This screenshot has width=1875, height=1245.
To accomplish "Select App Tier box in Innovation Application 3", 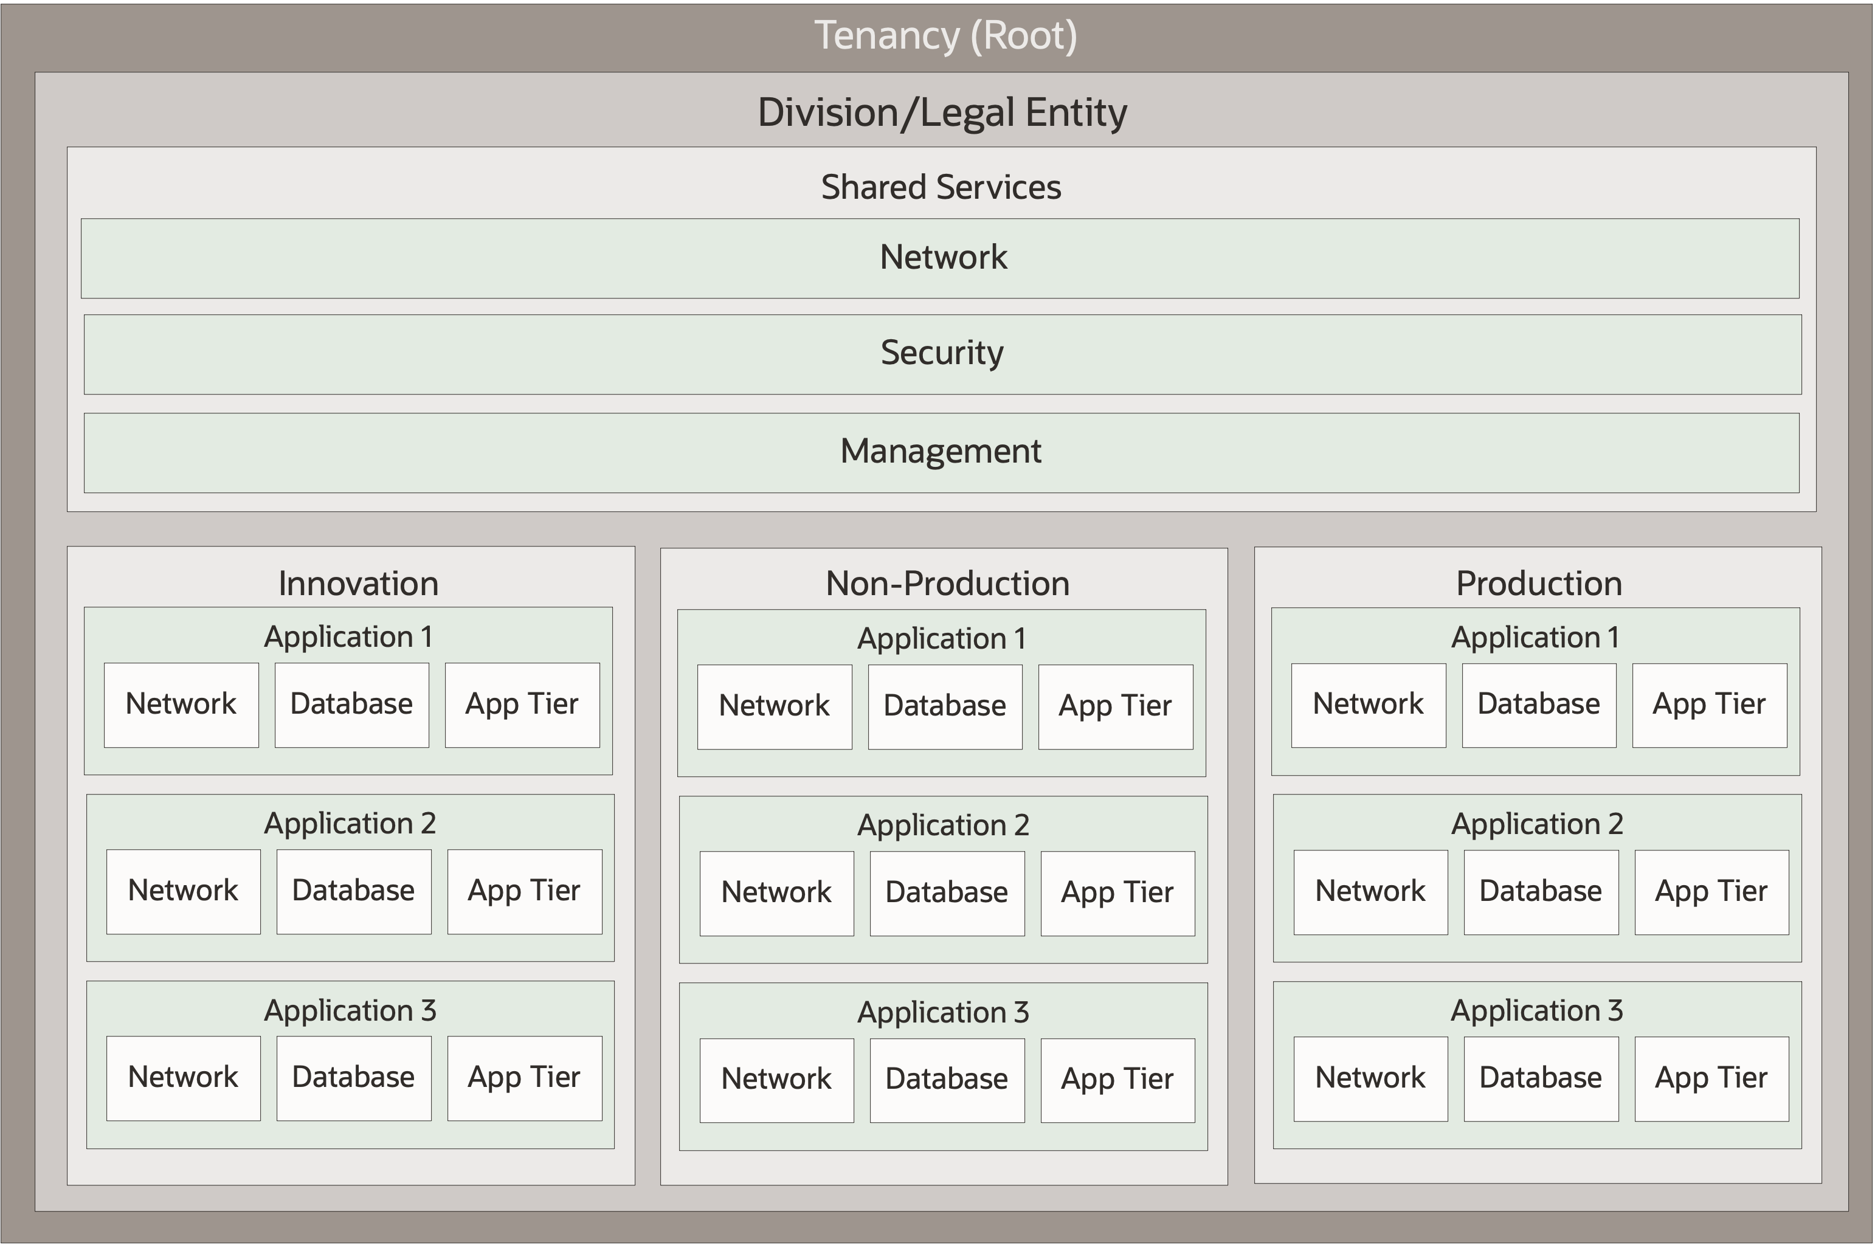I will (525, 1078).
